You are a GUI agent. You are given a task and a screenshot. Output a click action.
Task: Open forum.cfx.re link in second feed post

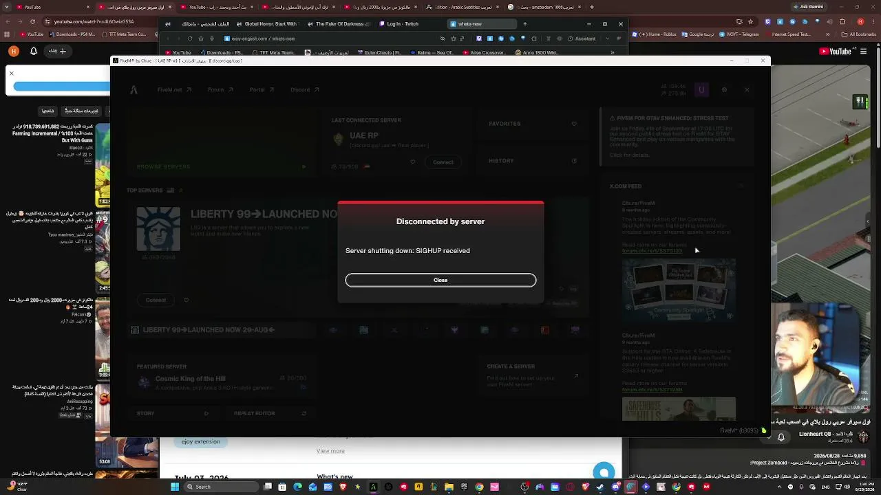652,390
